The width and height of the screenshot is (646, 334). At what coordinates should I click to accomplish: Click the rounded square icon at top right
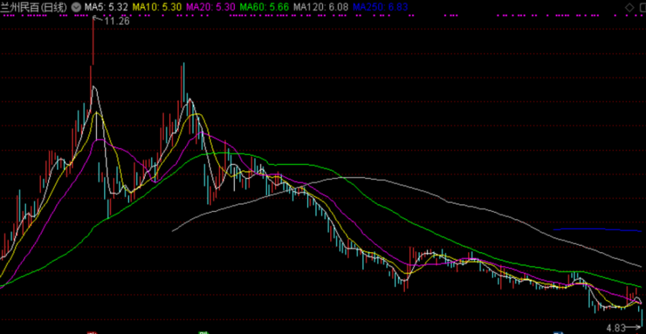pos(642,7)
